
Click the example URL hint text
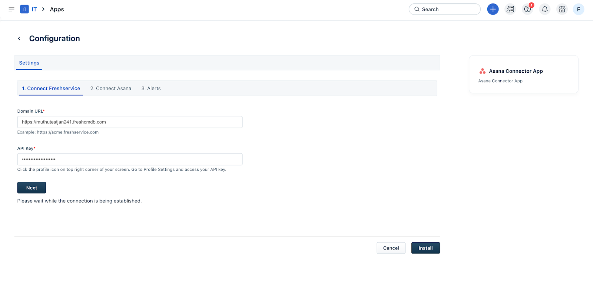[58, 132]
